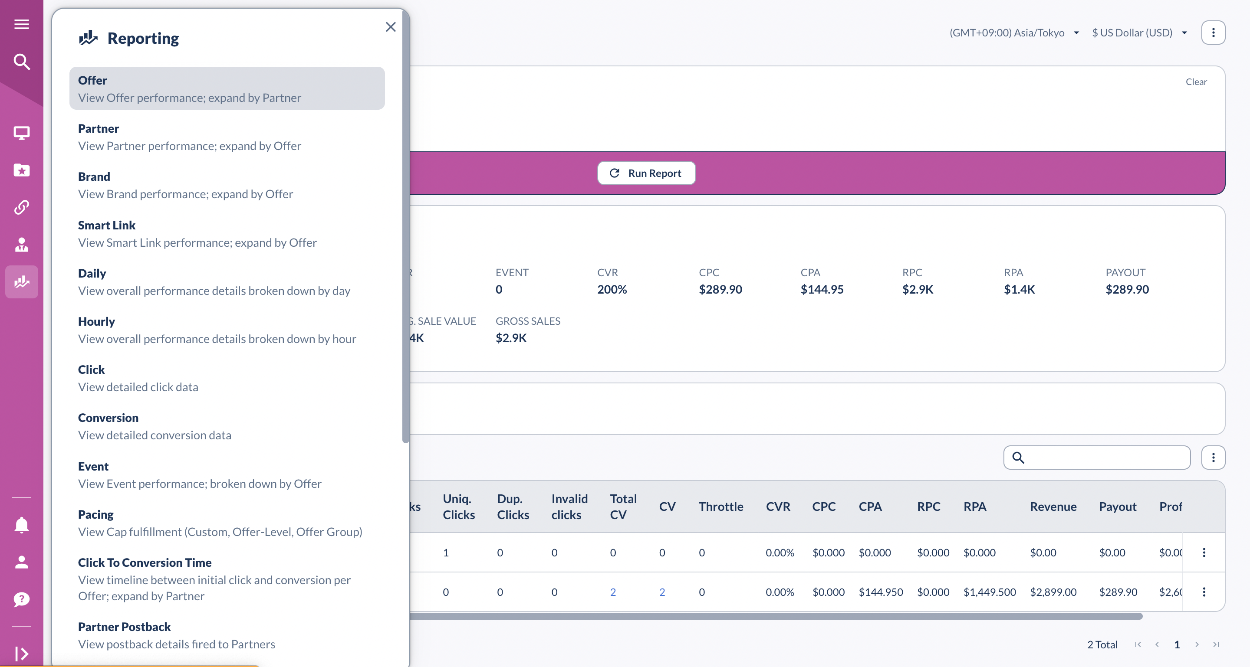Click the Run Report button

[x=646, y=173]
